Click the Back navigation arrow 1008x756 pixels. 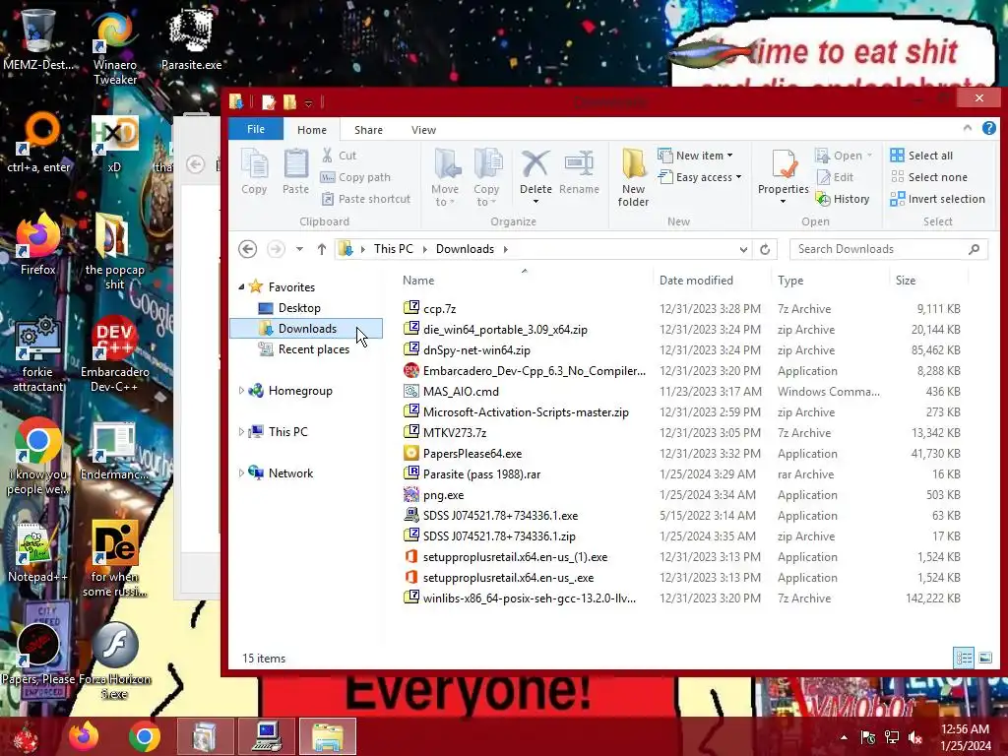(x=247, y=249)
